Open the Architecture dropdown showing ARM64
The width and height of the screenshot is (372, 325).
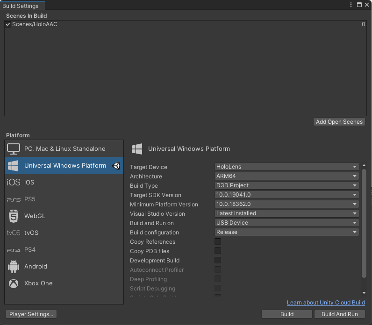(x=286, y=176)
